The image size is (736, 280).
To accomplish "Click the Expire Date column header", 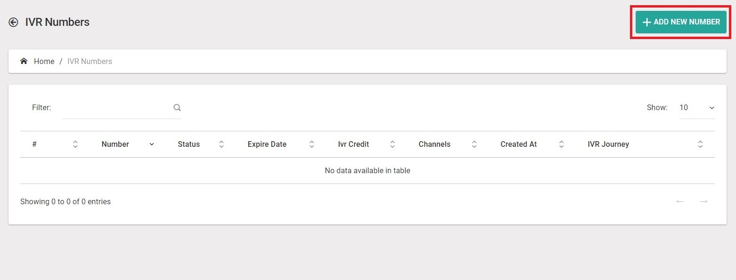I will 267,144.
